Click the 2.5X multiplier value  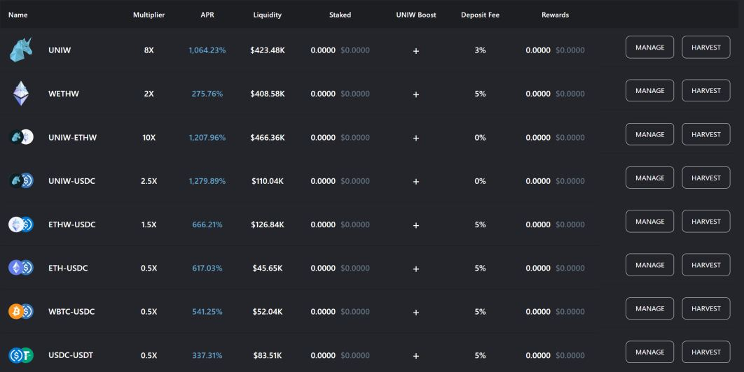tap(149, 181)
